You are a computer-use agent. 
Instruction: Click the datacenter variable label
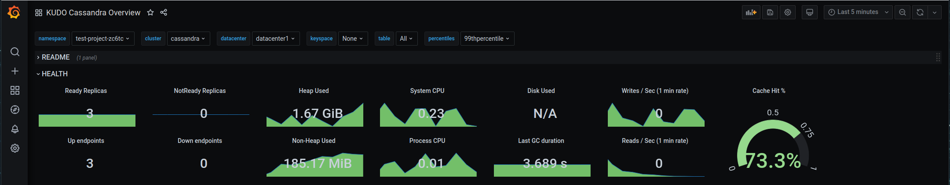(x=234, y=39)
